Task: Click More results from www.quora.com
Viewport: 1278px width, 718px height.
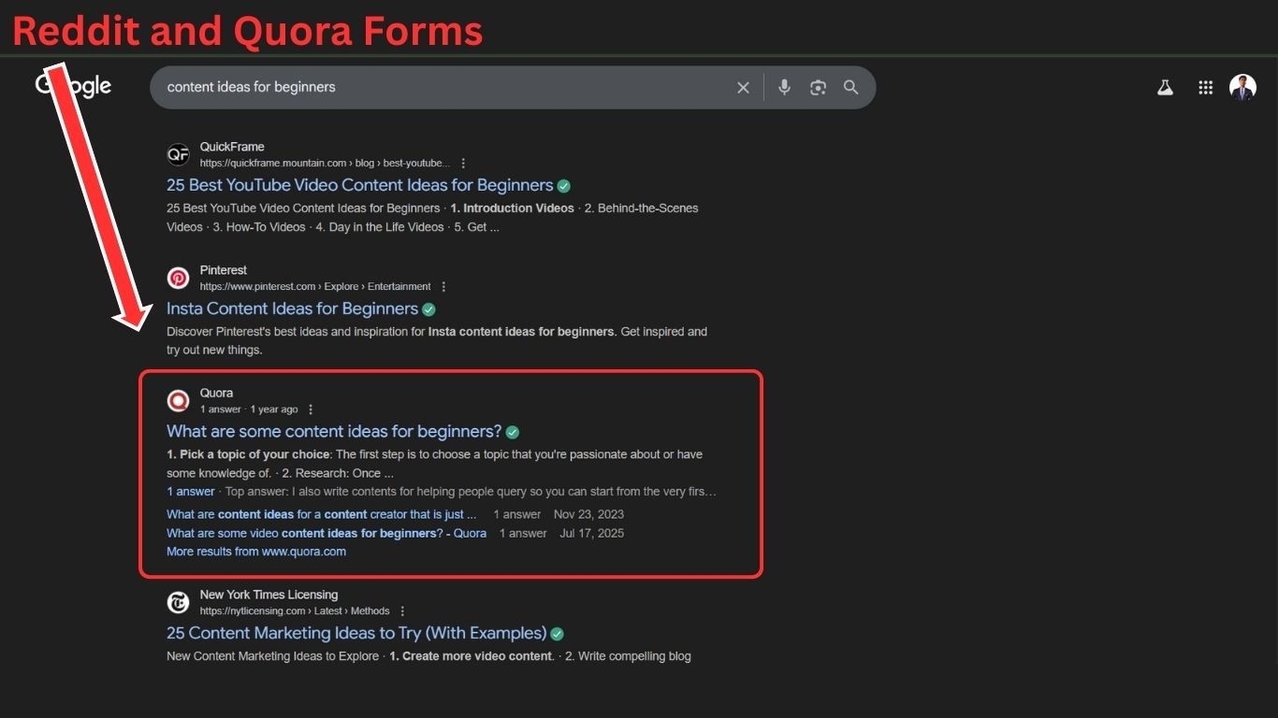Action: (x=256, y=552)
